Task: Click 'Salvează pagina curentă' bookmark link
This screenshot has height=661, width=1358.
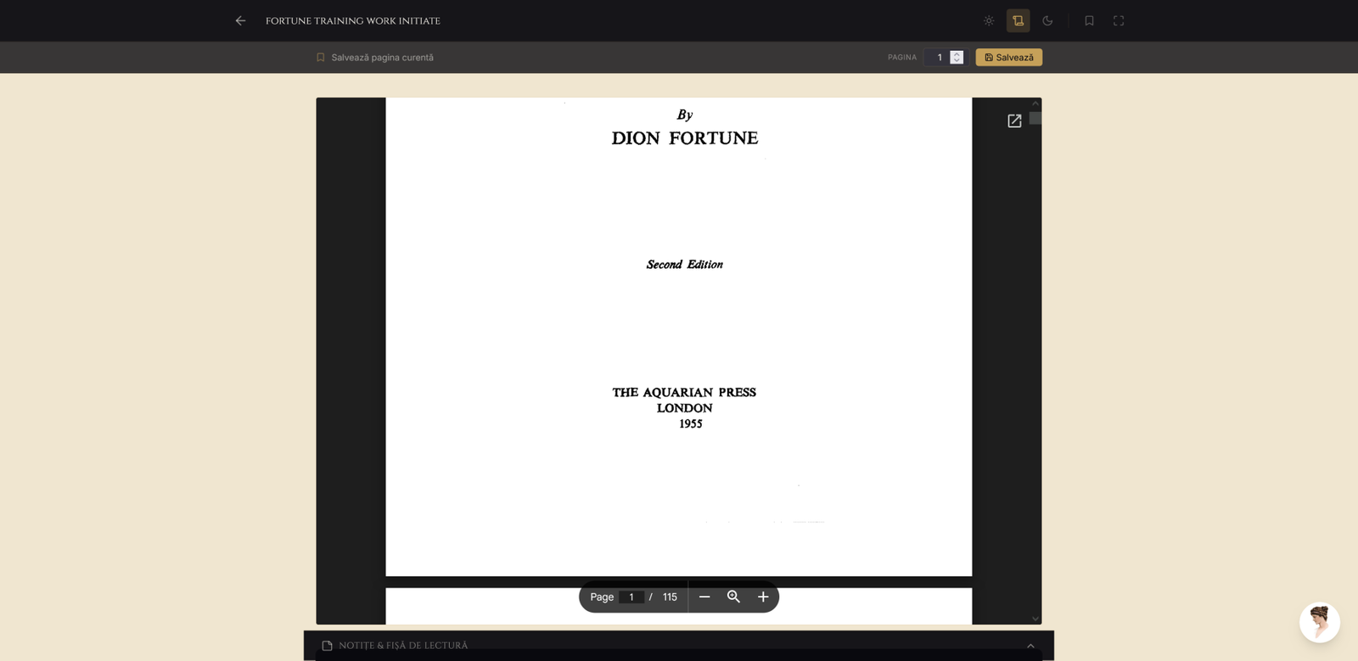Action: (x=375, y=58)
